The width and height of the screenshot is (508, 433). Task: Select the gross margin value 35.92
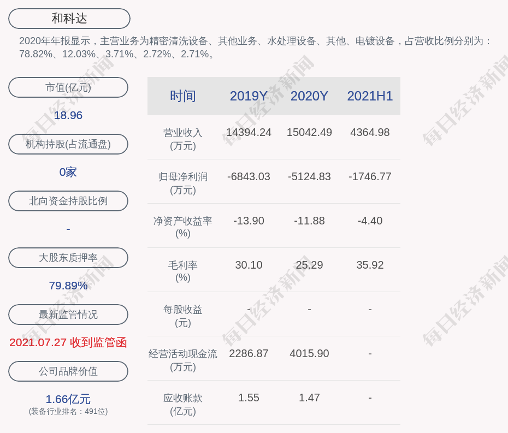pos(370,265)
